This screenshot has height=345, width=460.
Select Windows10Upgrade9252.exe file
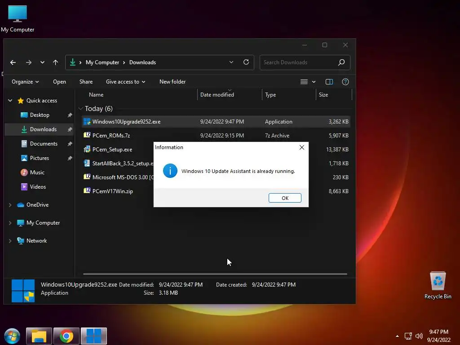point(216,121)
